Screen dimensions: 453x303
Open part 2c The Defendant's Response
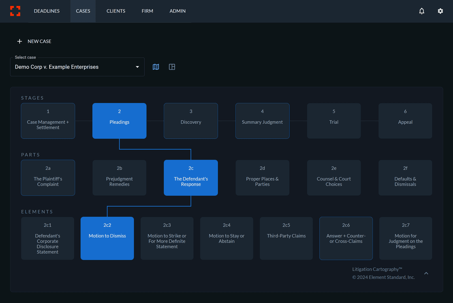tap(191, 178)
